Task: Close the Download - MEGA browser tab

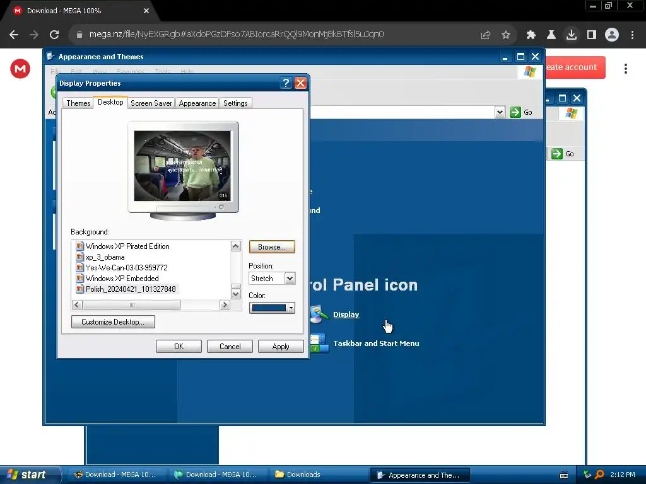Action: tap(146, 11)
